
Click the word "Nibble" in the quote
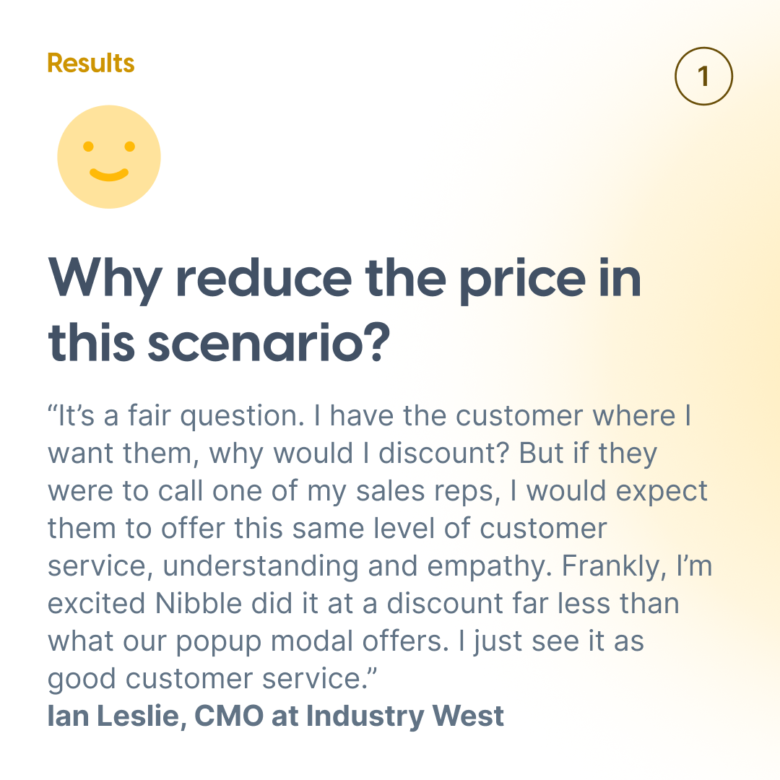(x=199, y=603)
